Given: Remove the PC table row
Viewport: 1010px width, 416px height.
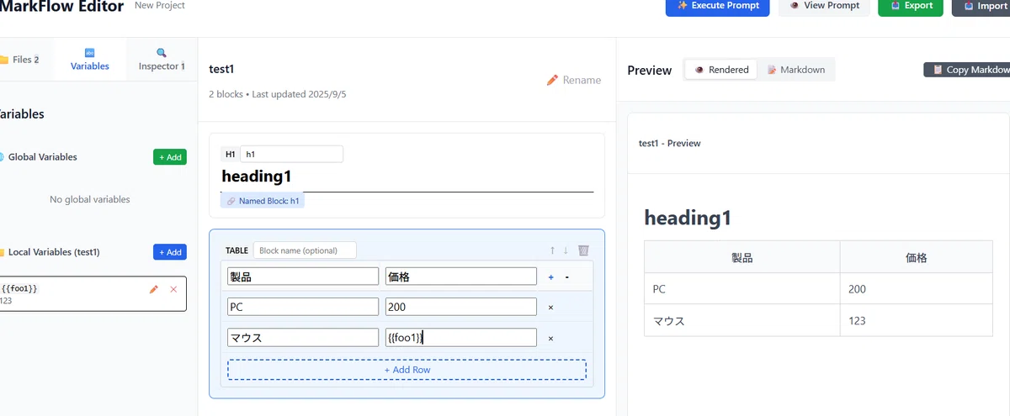Looking at the screenshot, I should (551, 308).
